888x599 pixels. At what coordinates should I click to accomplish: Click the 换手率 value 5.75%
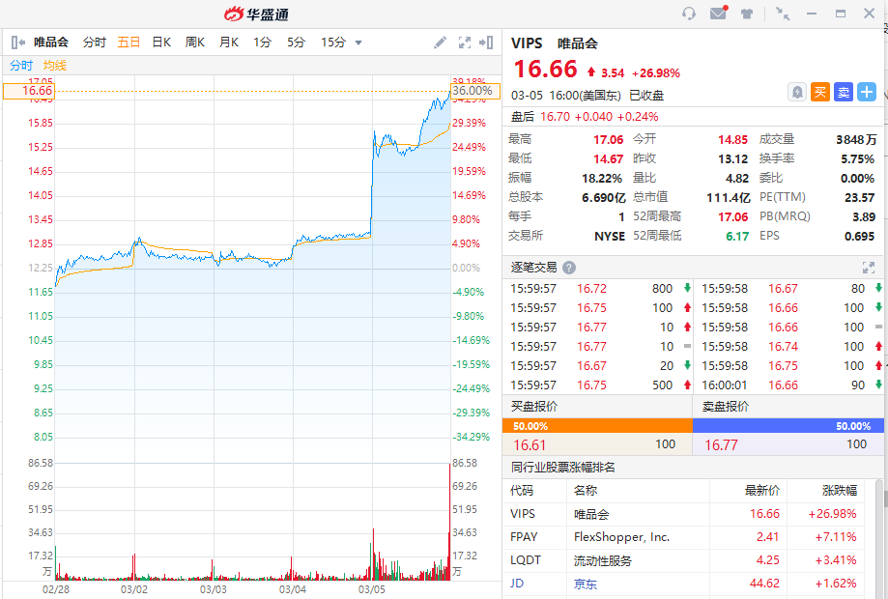857,159
